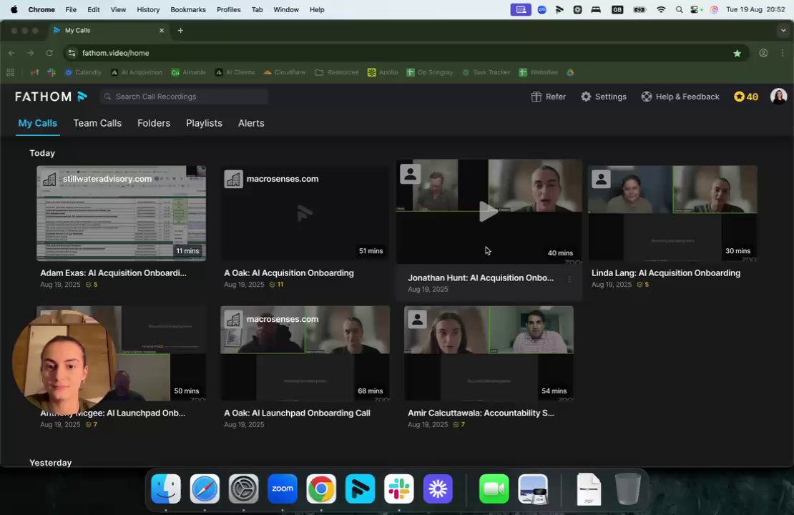Viewport: 794px width, 515px height.
Task: Click company icon on A Oak Acquisition thumbnail
Action: [233, 180]
